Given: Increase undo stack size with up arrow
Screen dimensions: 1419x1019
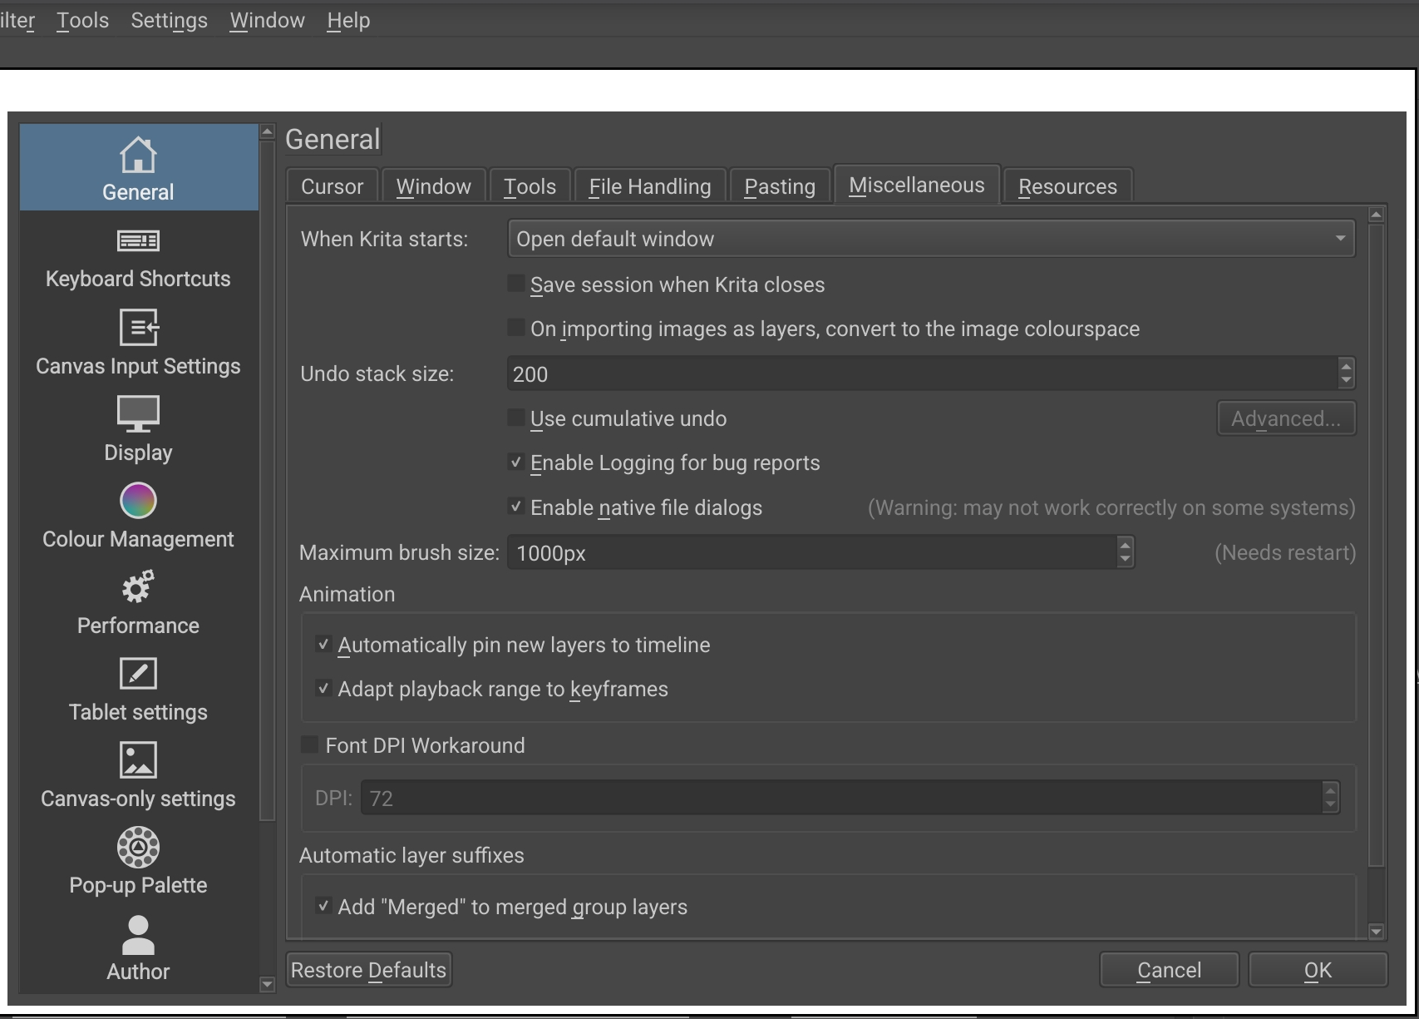Looking at the screenshot, I should [x=1346, y=366].
